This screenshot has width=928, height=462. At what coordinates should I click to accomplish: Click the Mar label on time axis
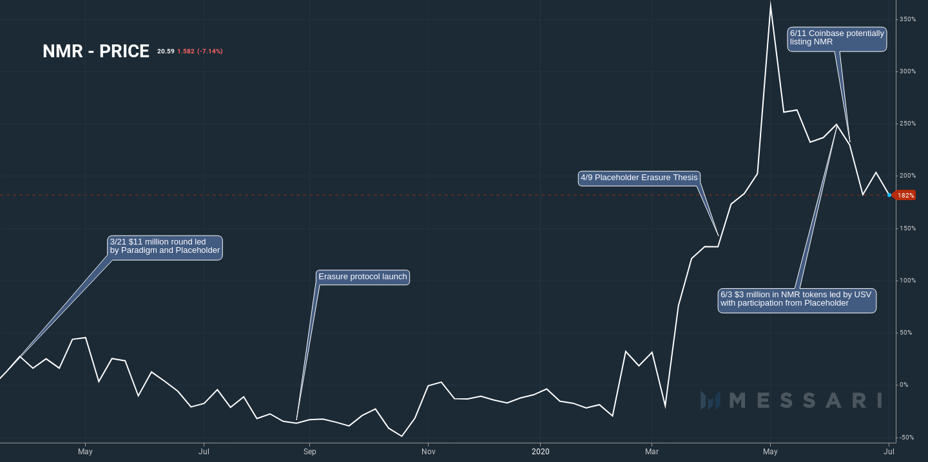click(652, 452)
